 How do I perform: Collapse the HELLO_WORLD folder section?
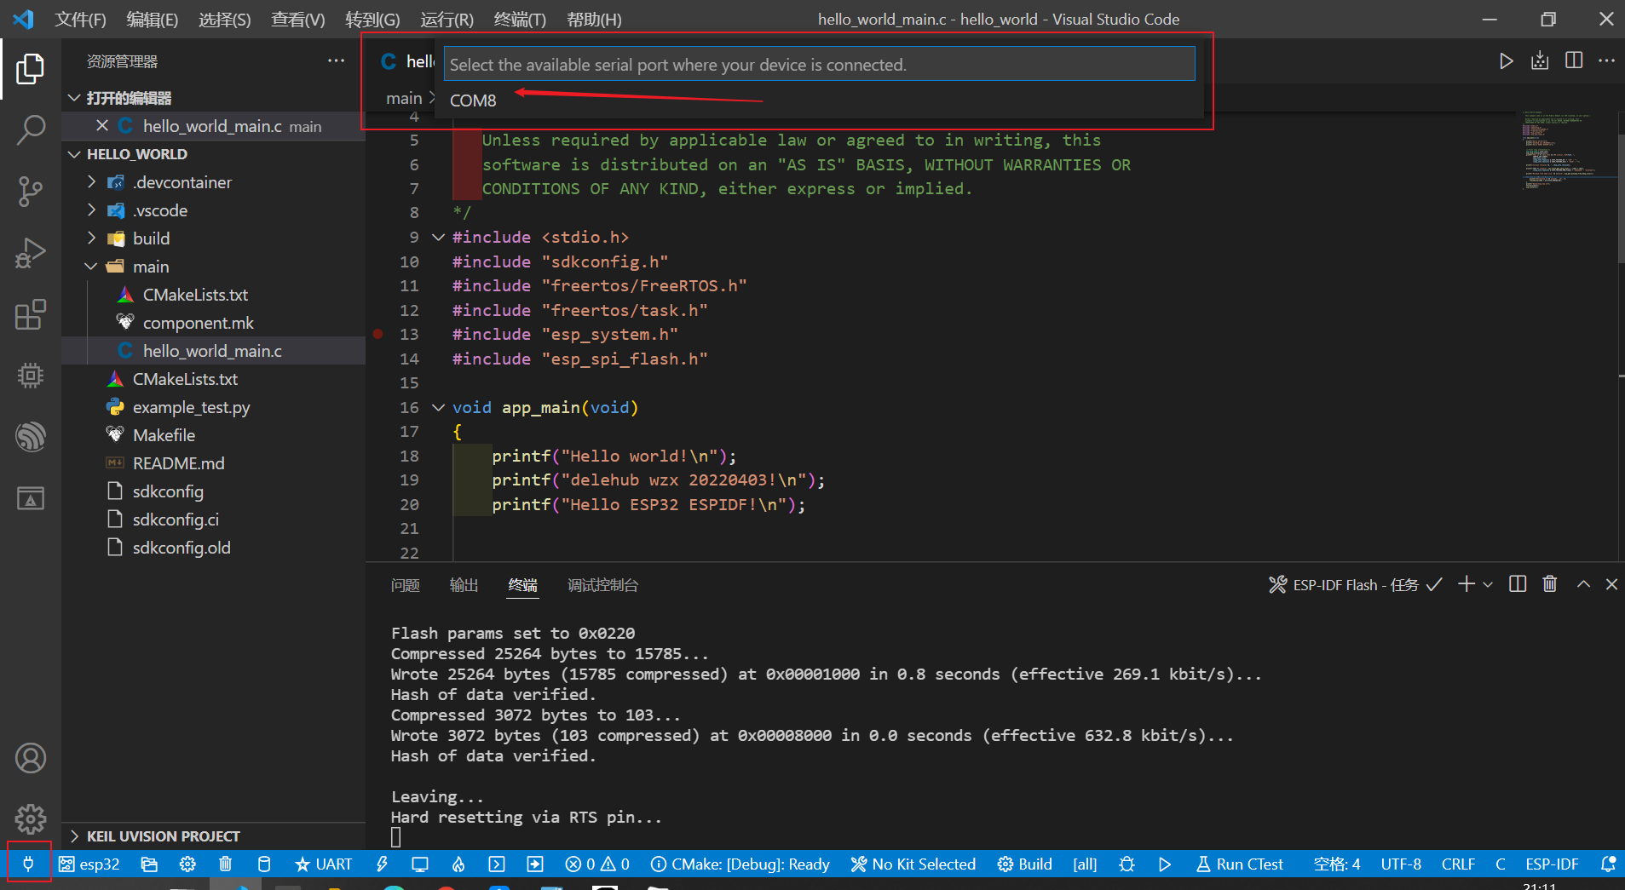tap(74, 154)
